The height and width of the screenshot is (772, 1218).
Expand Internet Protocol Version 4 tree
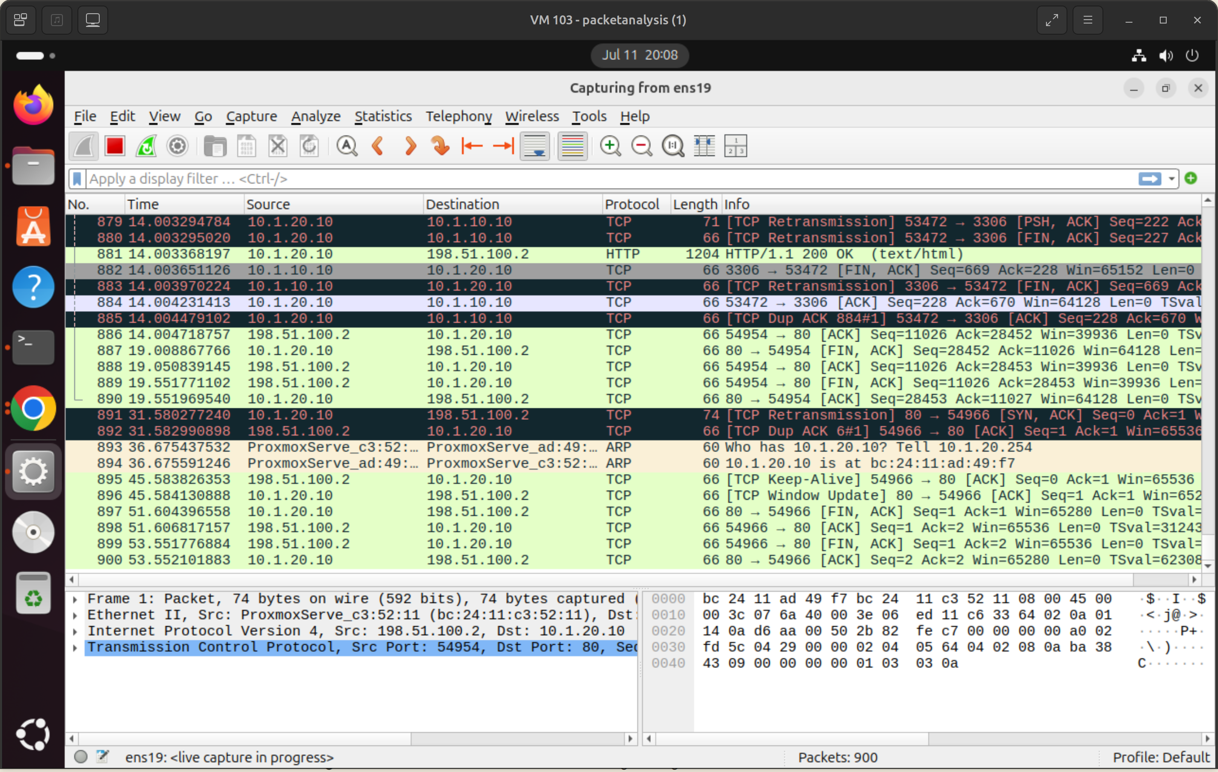(75, 631)
